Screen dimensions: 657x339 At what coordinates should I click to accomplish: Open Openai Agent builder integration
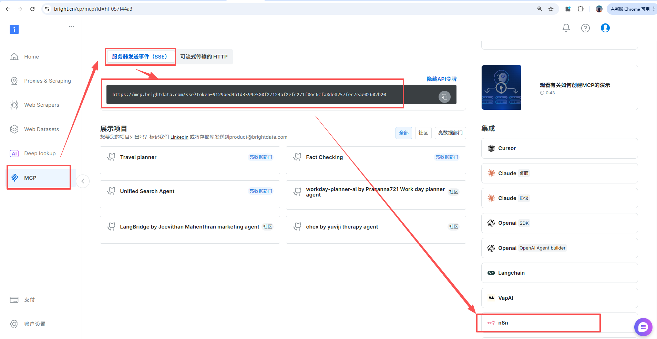click(x=560, y=248)
